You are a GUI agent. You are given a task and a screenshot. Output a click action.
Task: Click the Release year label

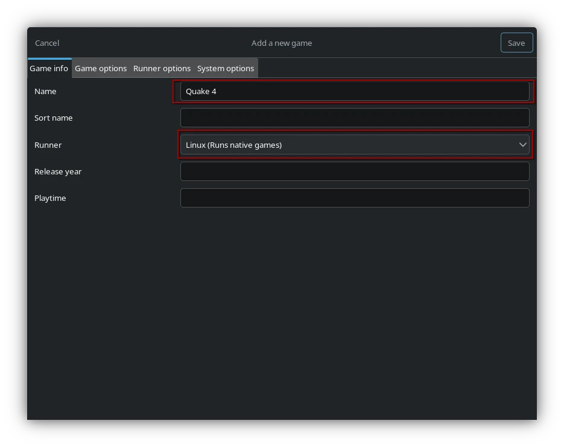pos(58,171)
